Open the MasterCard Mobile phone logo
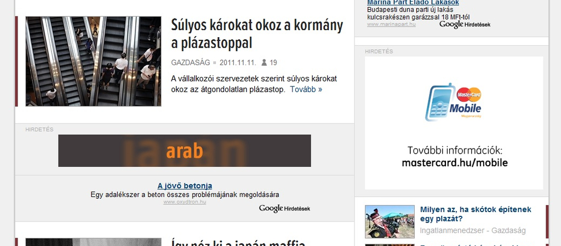Screen dimensions: 561x246 453,102
